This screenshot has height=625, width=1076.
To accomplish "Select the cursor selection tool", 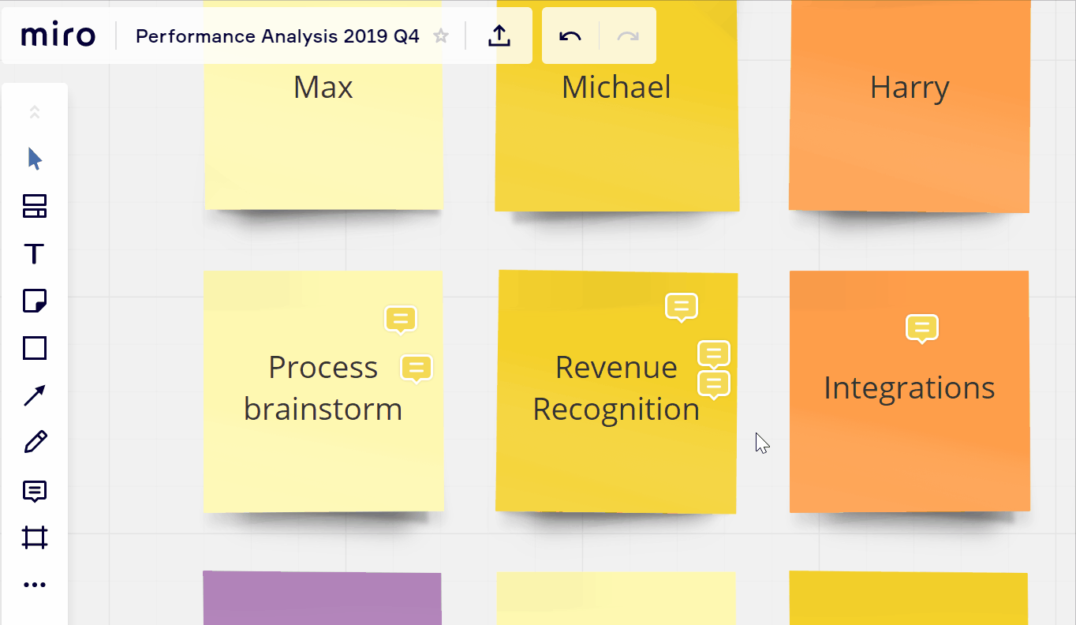I will [x=35, y=159].
